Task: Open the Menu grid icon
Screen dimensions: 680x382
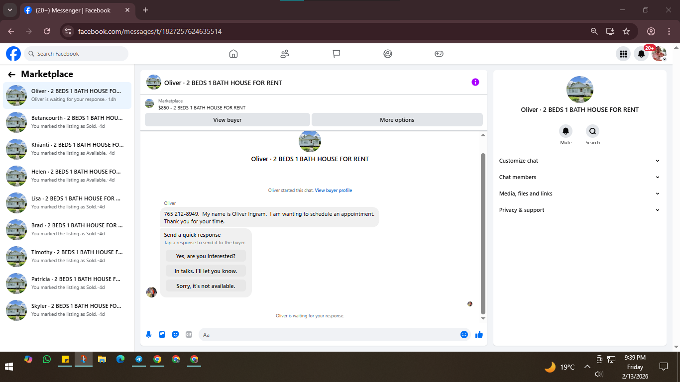Action: (x=623, y=54)
